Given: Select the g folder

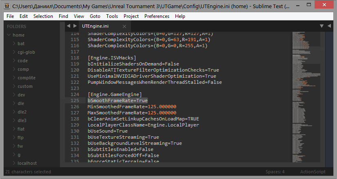Looking at the screenshot, I should click(x=19, y=155).
